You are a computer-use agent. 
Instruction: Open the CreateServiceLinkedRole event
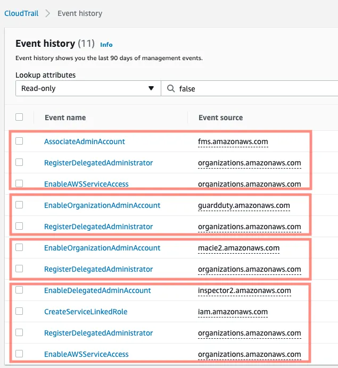(x=86, y=312)
